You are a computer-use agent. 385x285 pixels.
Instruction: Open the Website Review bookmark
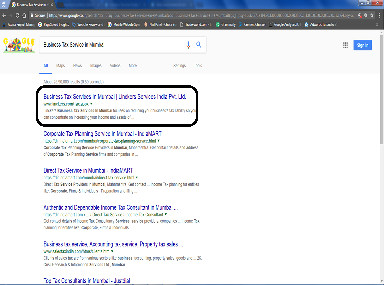pos(88,25)
